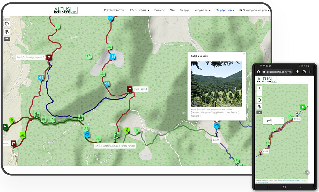The width and height of the screenshot is (319, 192).
Task: Tap the scroll-to-top arrow button on phone
Action: (x=307, y=173)
